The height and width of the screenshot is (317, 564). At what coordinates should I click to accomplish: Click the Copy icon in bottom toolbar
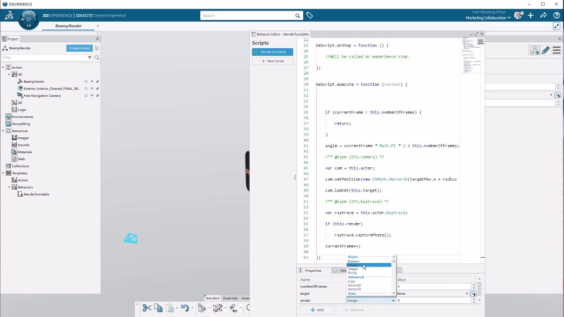158,308
